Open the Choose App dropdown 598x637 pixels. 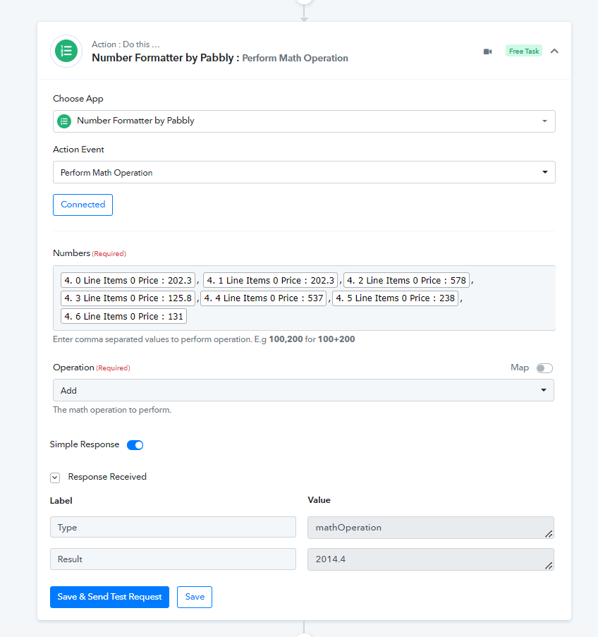coord(304,121)
